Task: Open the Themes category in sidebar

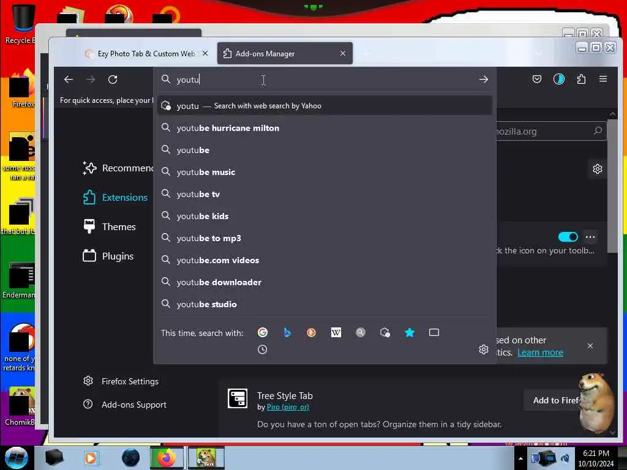Action: pos(109,226)
